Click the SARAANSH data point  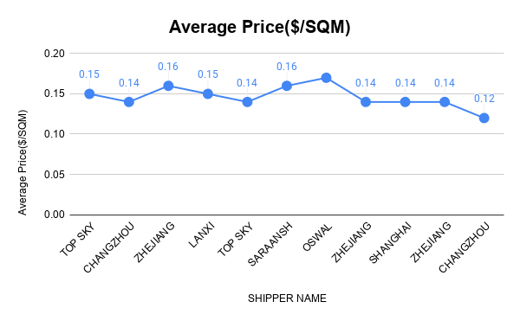click(x=287, y=86)
